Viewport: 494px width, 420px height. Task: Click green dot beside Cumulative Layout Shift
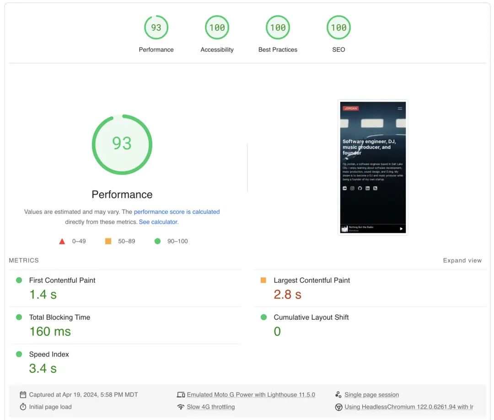click(x=264, y=317)
